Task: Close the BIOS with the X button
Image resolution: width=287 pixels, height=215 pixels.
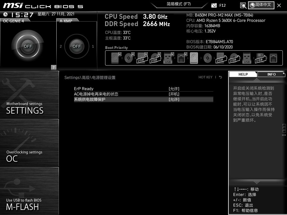Action: coord(279,6)
